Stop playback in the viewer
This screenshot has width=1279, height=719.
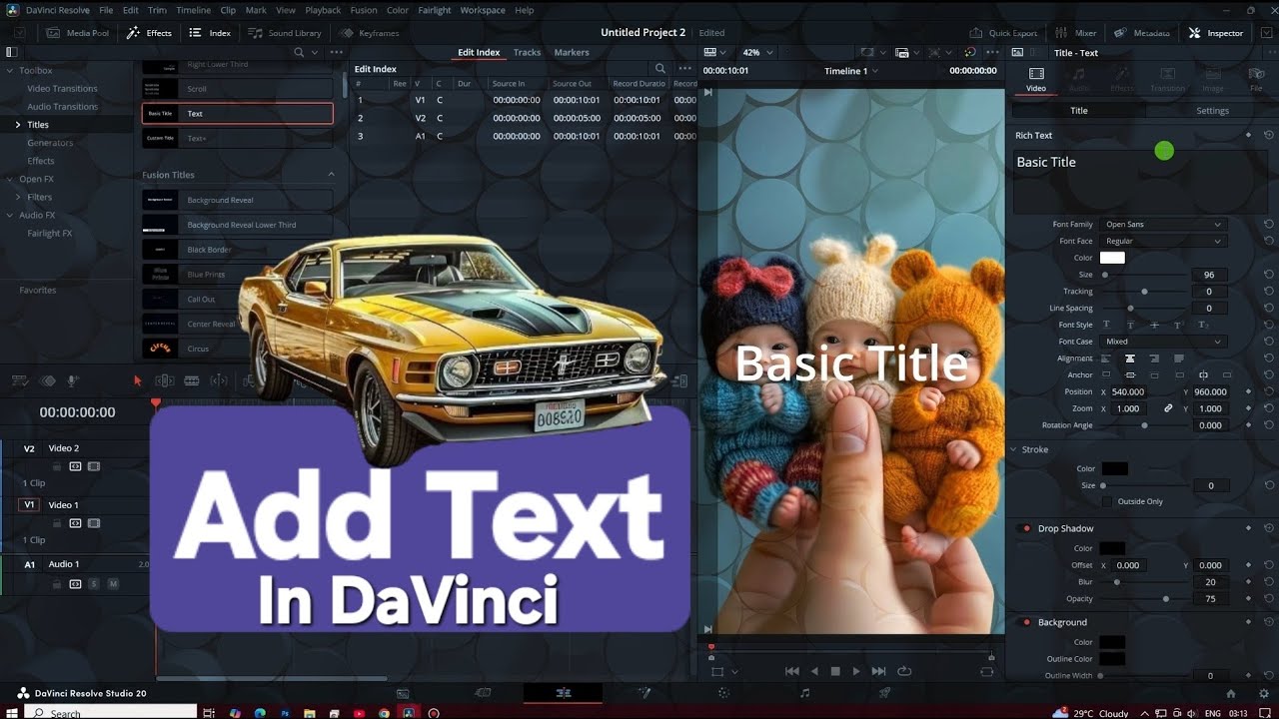835,671
